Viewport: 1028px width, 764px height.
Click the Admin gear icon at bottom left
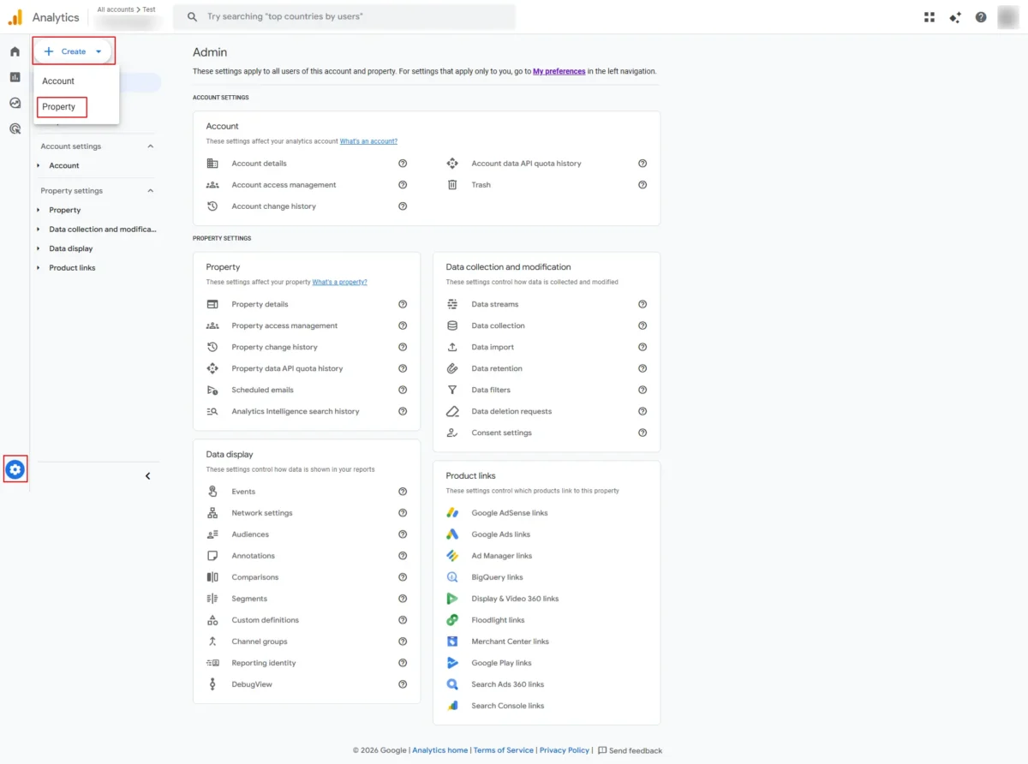point(15,469)
